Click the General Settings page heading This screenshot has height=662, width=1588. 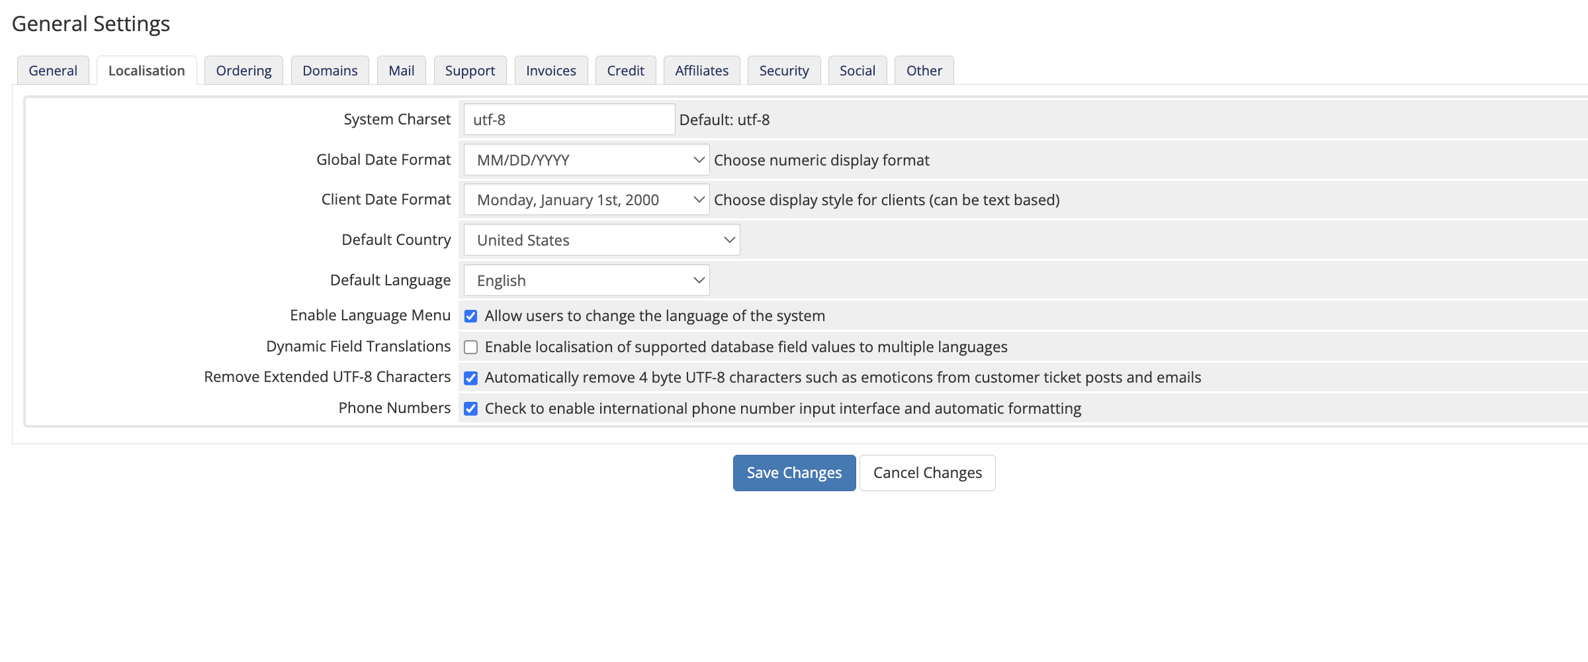pyautogui.click(x=91, y=24)
